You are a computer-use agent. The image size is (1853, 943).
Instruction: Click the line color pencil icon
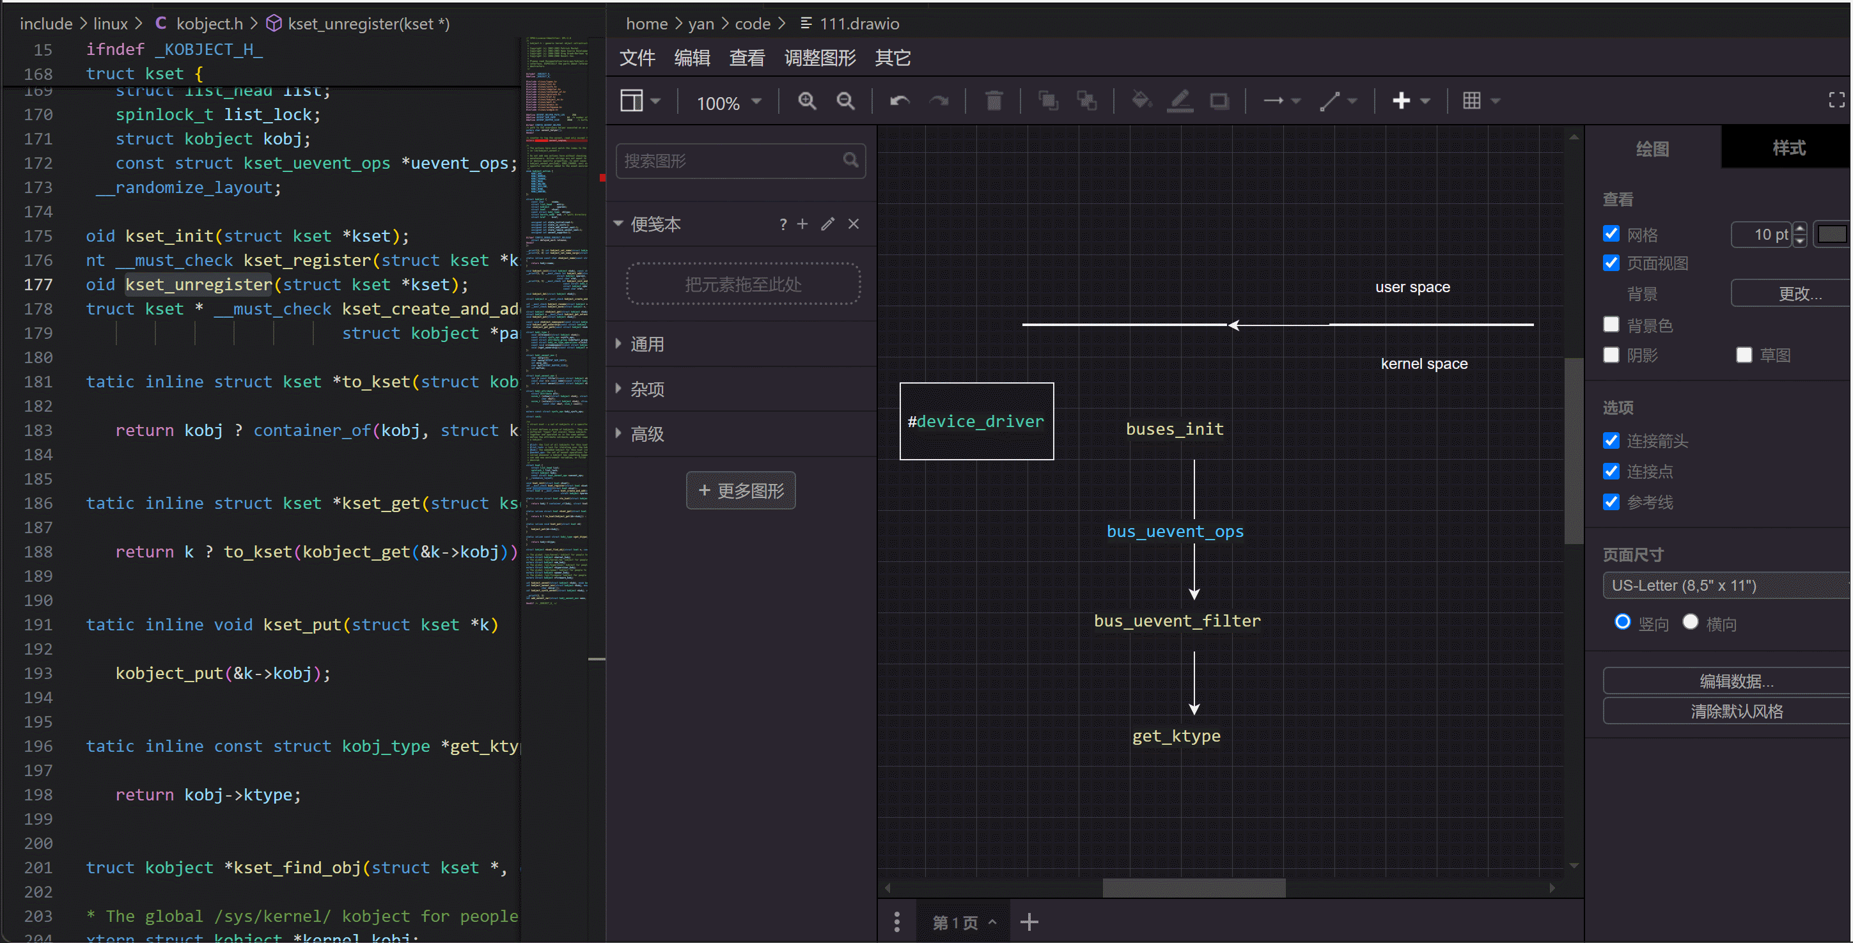click(x=1180, y=101)
